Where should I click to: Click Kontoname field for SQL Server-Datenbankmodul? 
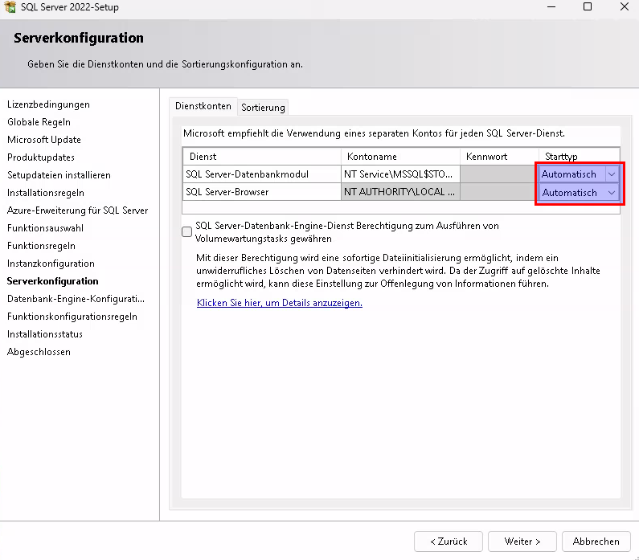click(x=399, y=174)
